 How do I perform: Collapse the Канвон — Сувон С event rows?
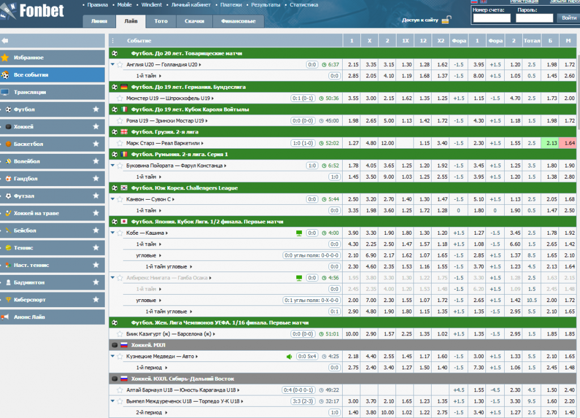113,199
